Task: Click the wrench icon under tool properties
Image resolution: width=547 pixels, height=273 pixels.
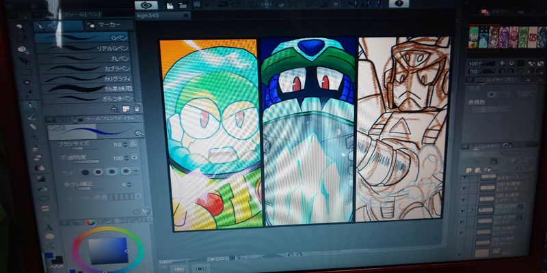Action: 147,211
